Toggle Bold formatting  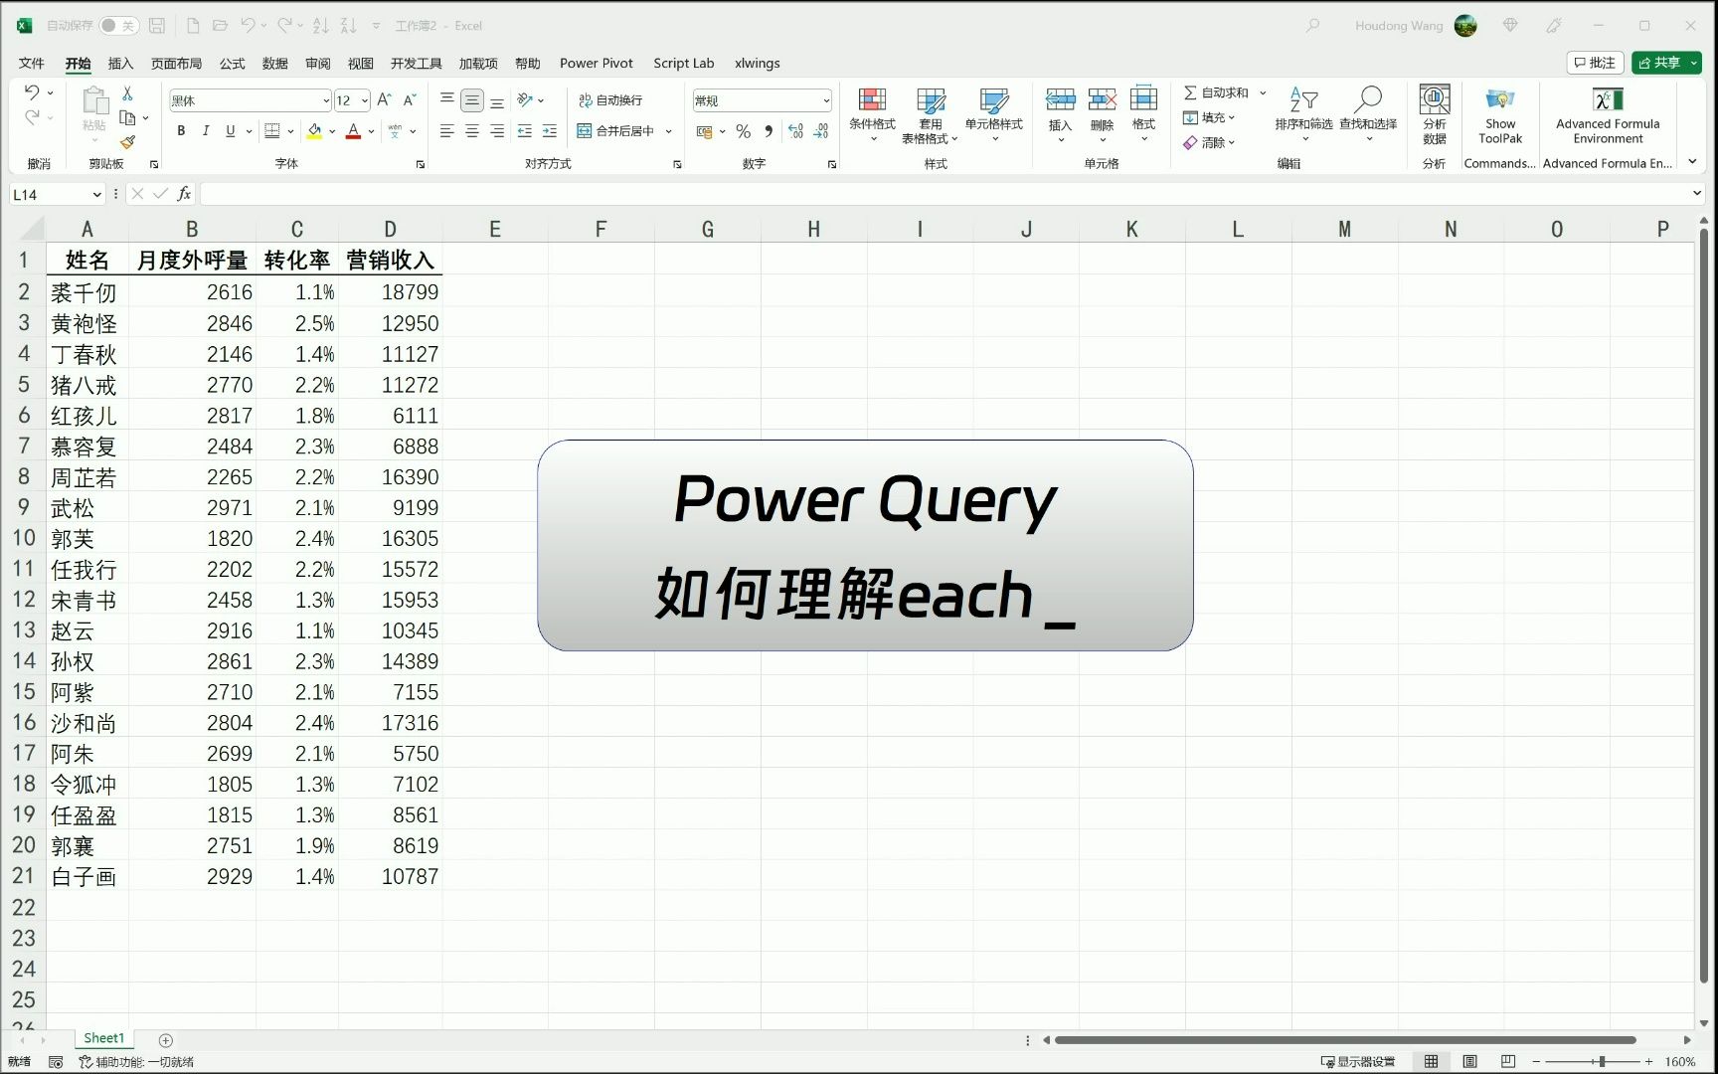(x=181, y=130)
